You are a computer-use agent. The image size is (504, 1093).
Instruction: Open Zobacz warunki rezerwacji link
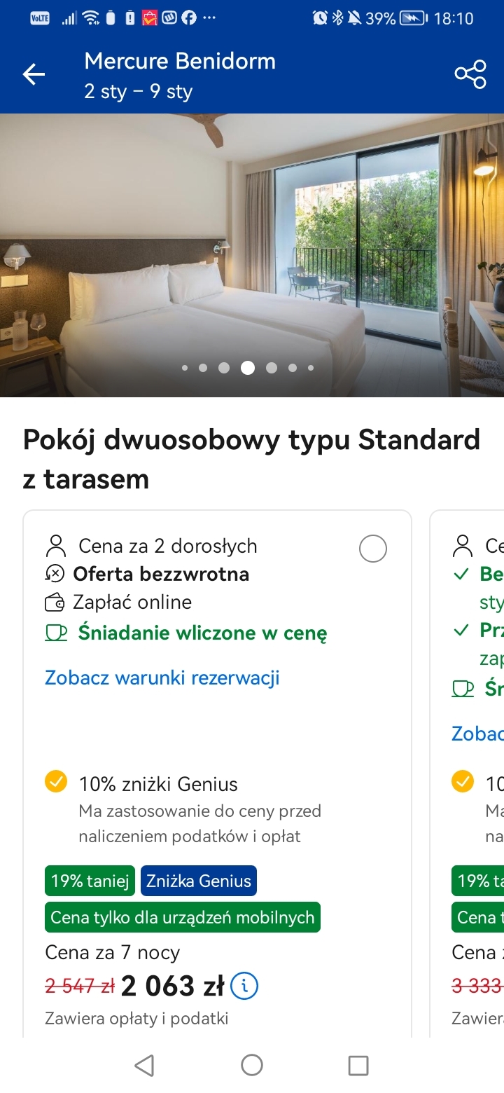pos(162,678)
